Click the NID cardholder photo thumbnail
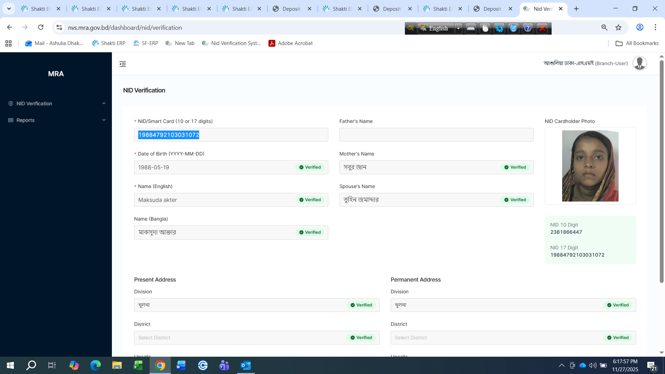This screenshot has height=374, width=665. pos(590,166)
